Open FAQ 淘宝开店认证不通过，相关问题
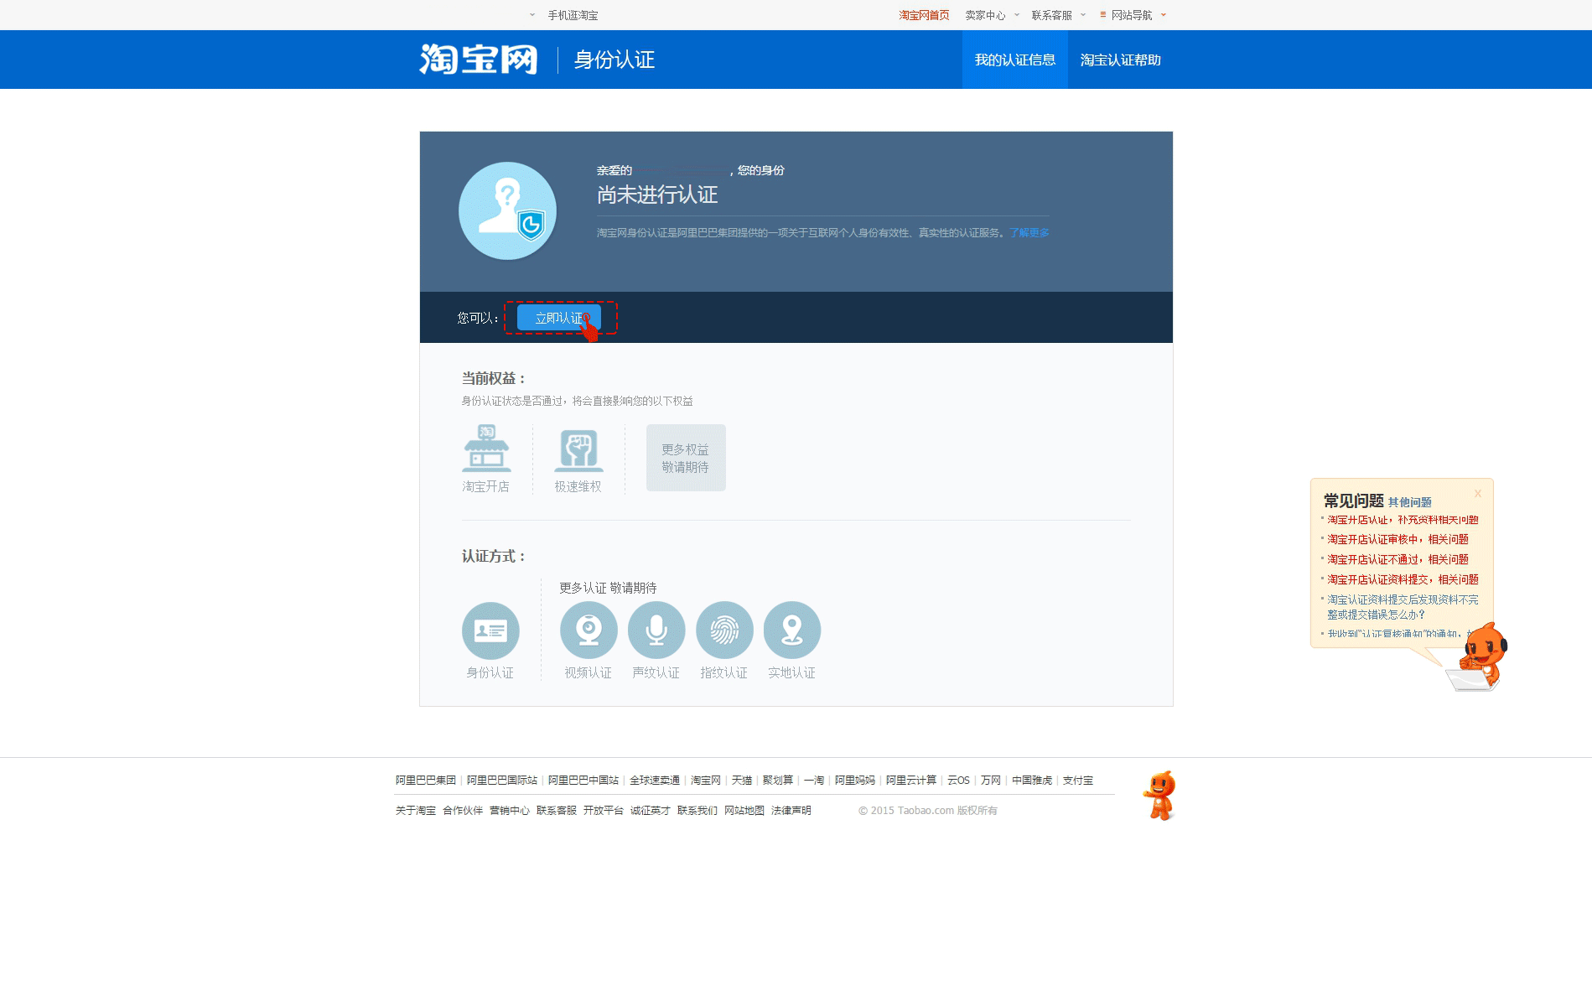Screen dimensions: 1592x991 point(1398,559)
